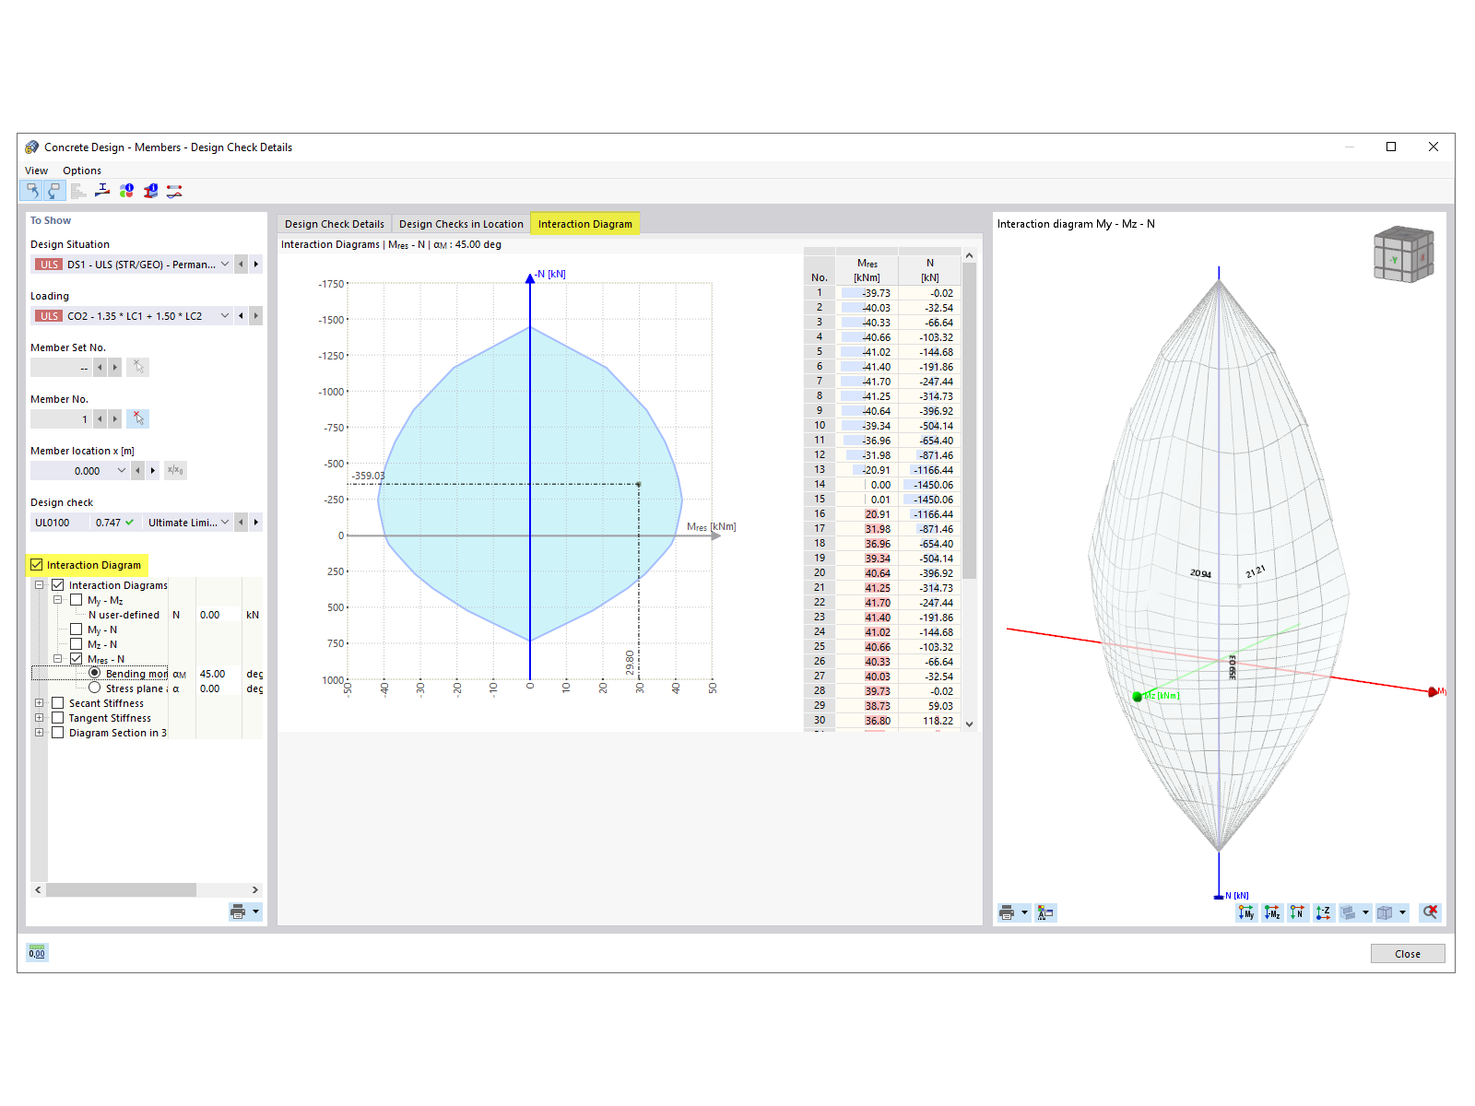Screen dimensions: 1475x1106
Task: Select the Redo icon in the toolbar
Action: (54, 191)
